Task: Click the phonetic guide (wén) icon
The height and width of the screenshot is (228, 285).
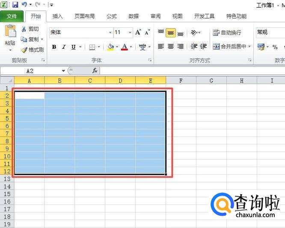Action: pyautogui.click(x=142, y=47)
